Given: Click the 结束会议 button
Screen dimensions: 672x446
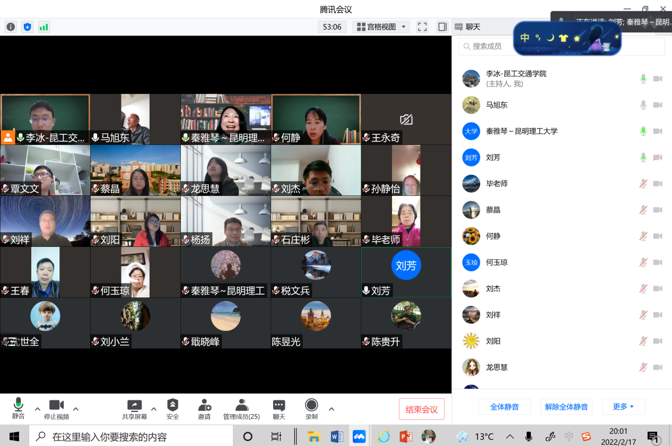Looking at the screenshot, I should point(421,409).
